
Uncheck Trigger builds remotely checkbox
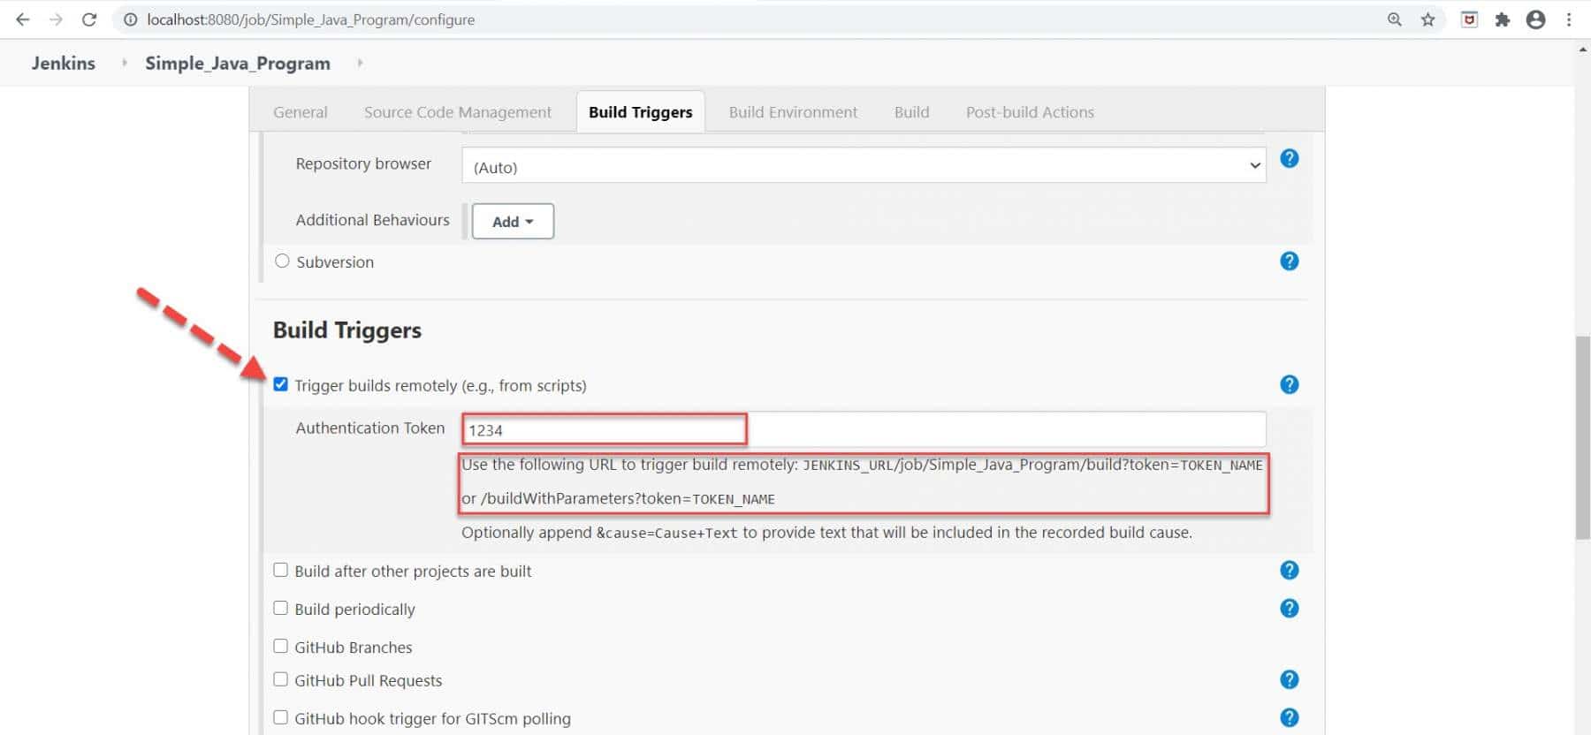click(x=280, y=384)
